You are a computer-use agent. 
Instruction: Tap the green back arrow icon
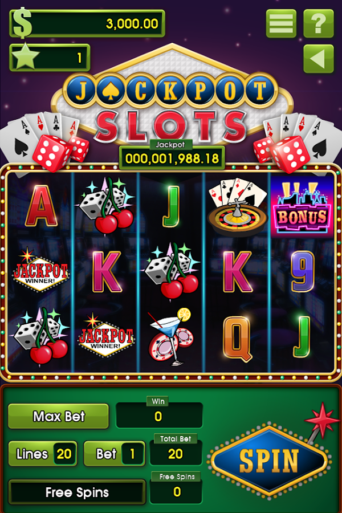tap(319, 59)
